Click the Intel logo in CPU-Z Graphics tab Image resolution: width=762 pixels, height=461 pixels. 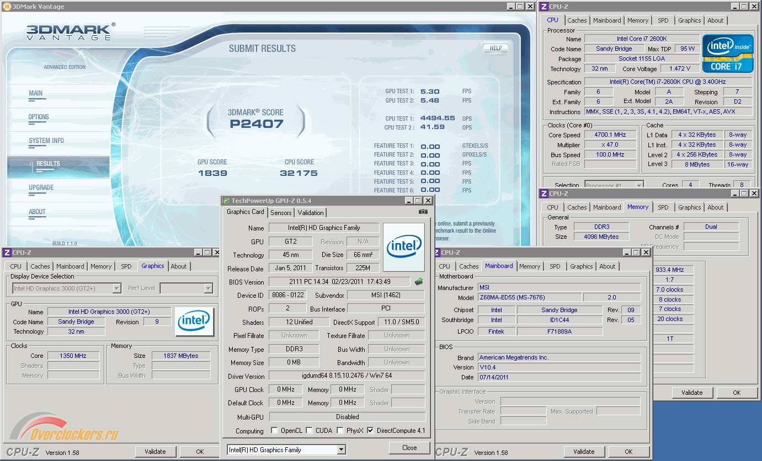(x=194, y=321)
